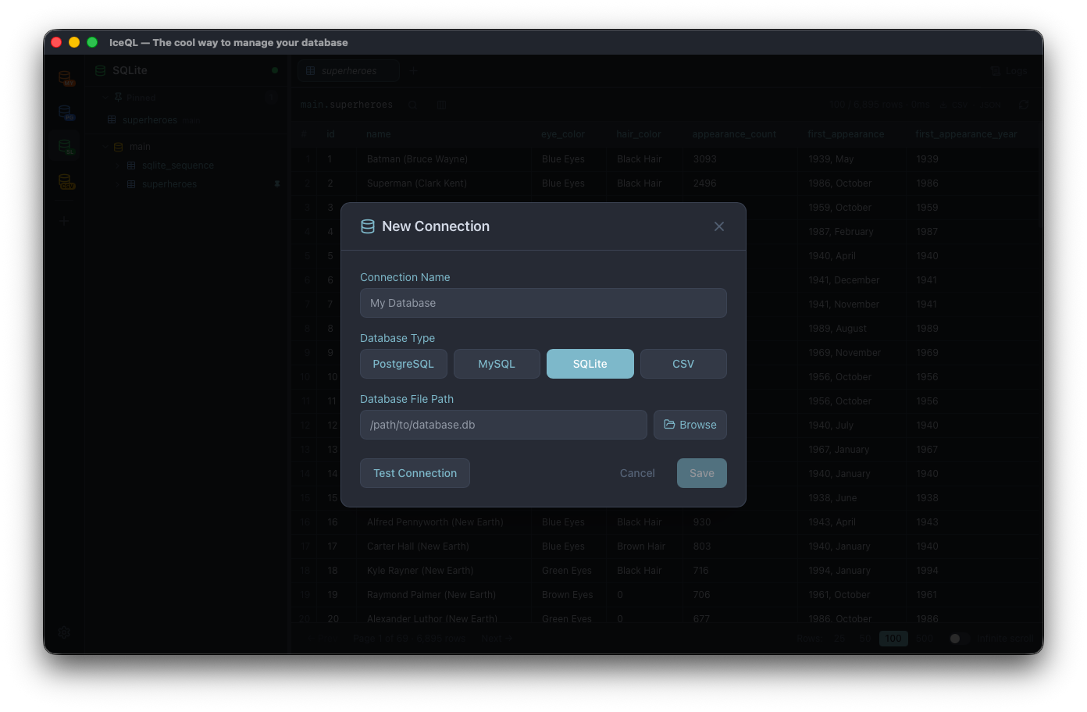1087x712 pixels.
Task: Cancel the New Connection dialog
Action: click(x=637, y=473)
